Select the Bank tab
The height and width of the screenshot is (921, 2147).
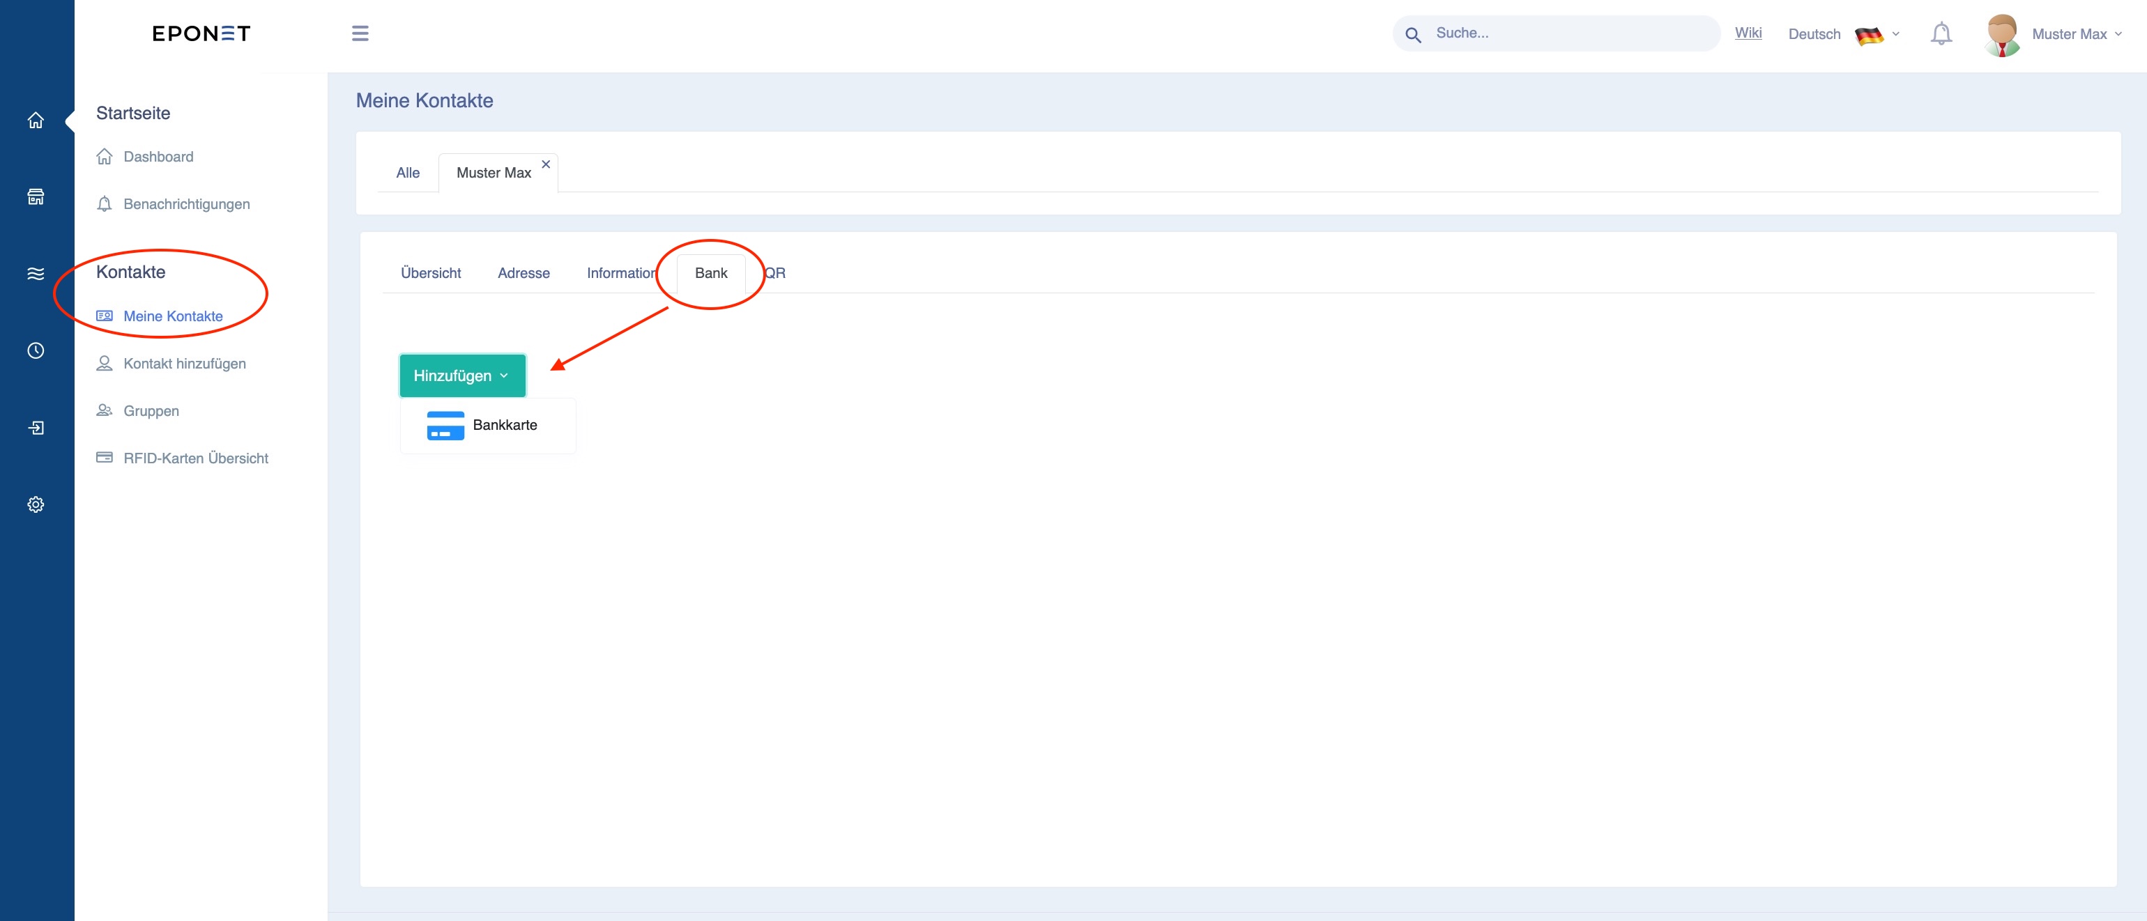711,273
